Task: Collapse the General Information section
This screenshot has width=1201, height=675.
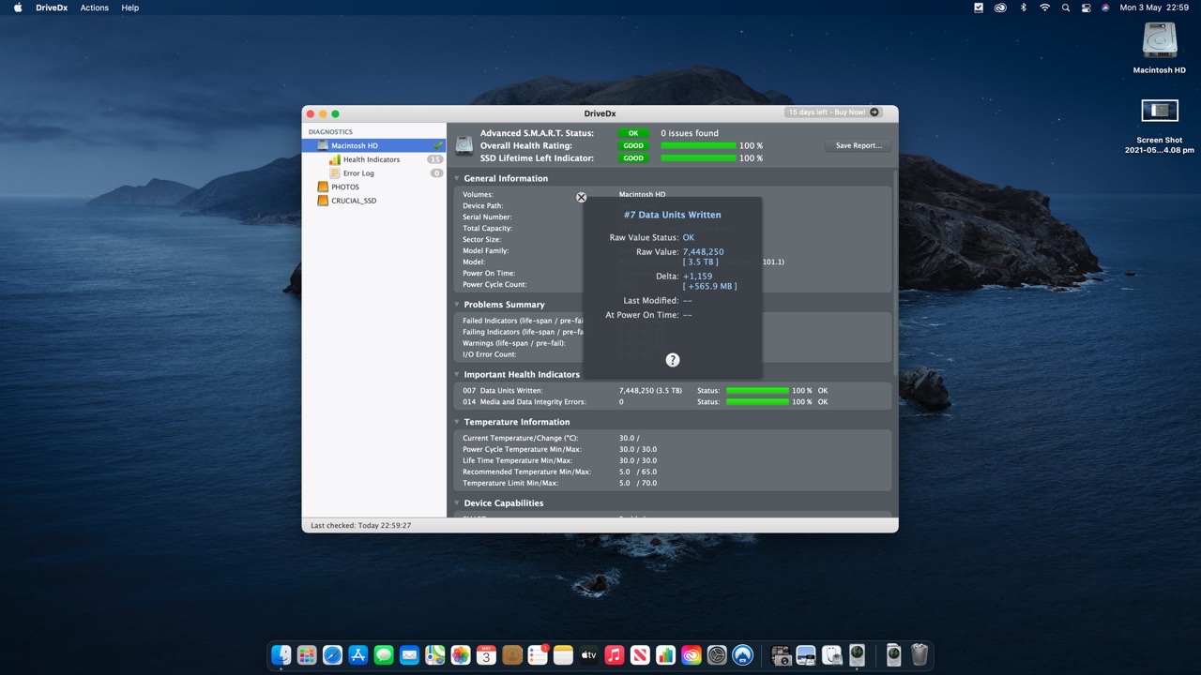Action: click(458, 178)
